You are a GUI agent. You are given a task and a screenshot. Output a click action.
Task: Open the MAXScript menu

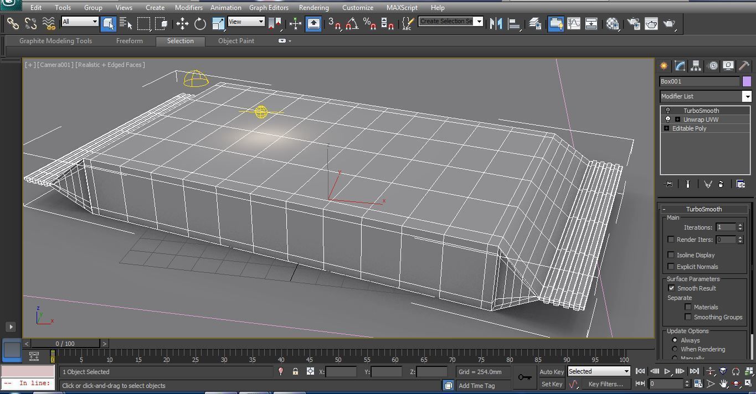pos(402,8)
